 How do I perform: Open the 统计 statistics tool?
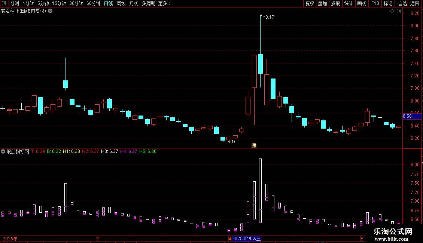pos(349,3)
